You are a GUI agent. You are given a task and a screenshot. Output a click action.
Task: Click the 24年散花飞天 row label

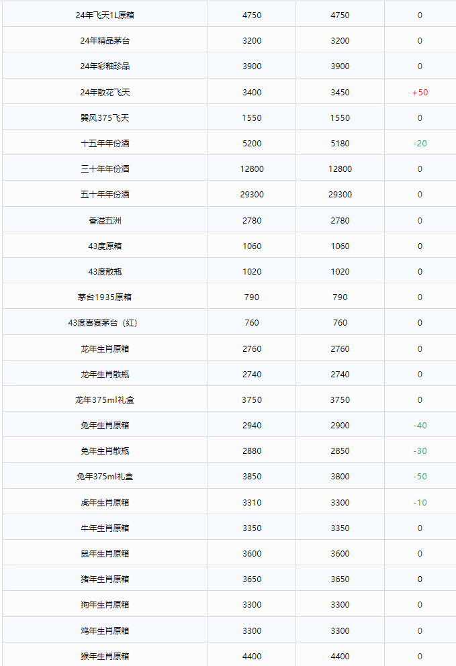point(105,93)
